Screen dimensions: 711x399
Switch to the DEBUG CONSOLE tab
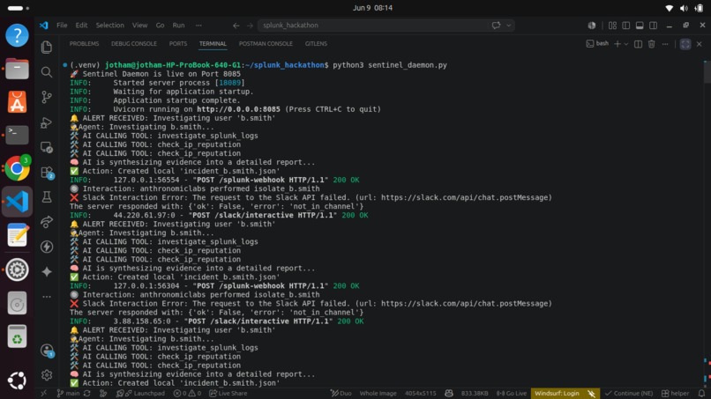click(x=134, y=44)
